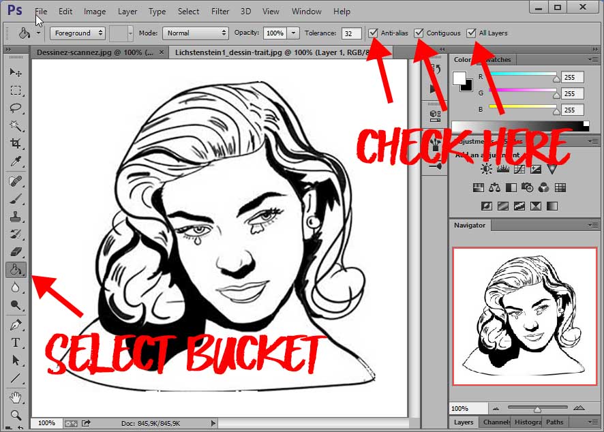Select the Move tool
The height and width of the screenshot is (432, 604).
pos(16,72)
